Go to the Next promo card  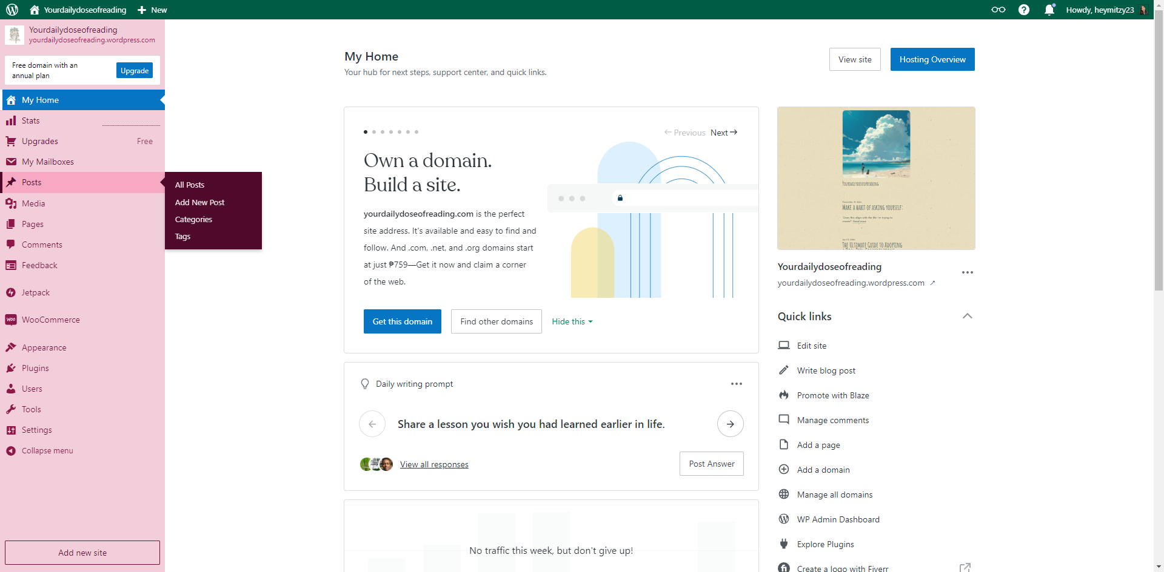724,133
